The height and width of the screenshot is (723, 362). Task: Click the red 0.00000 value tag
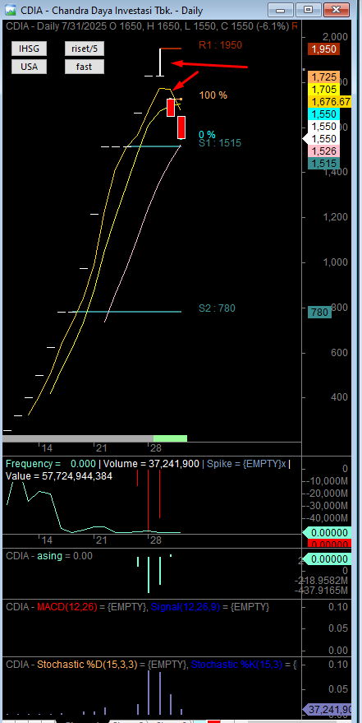[329, 544]
